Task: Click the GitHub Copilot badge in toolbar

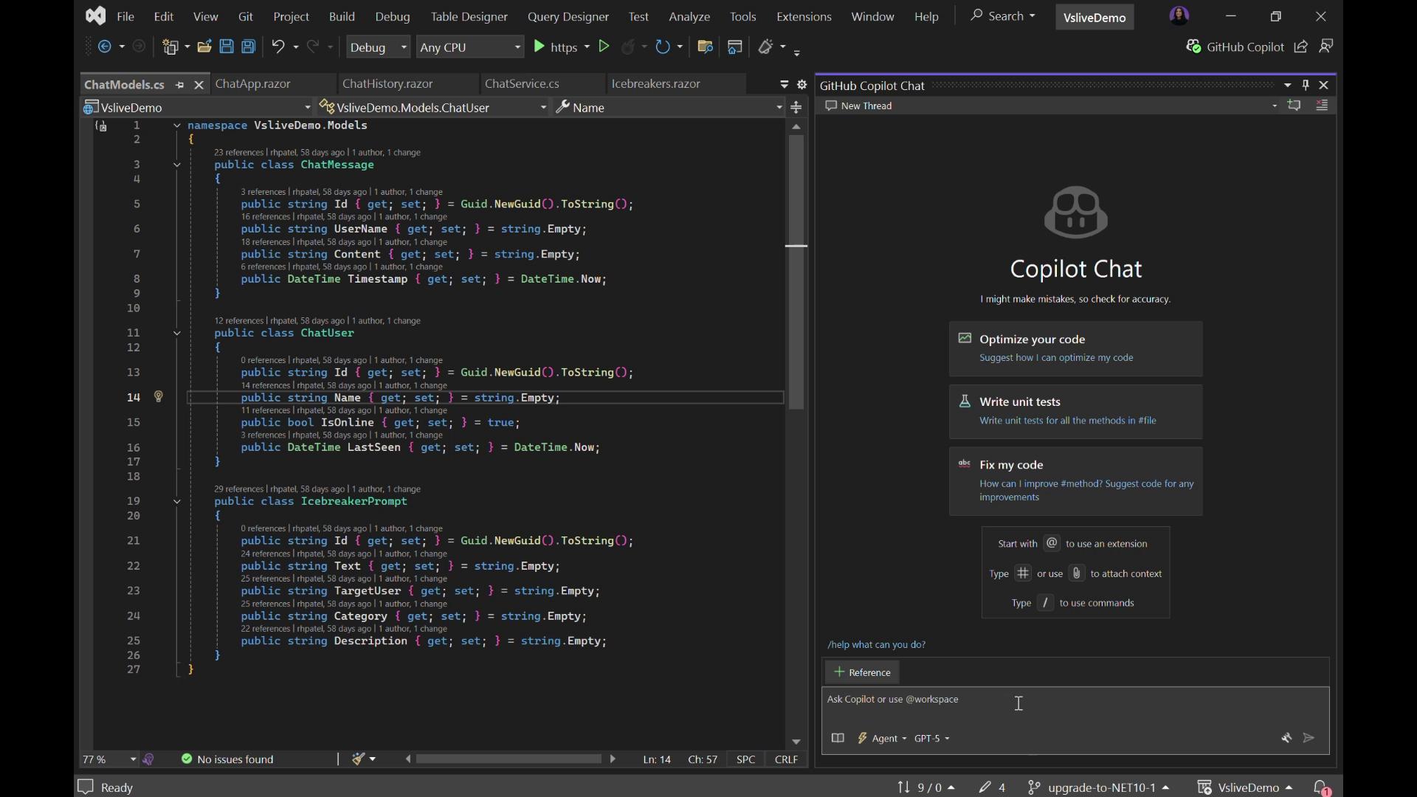Action: coord(1235,46)
